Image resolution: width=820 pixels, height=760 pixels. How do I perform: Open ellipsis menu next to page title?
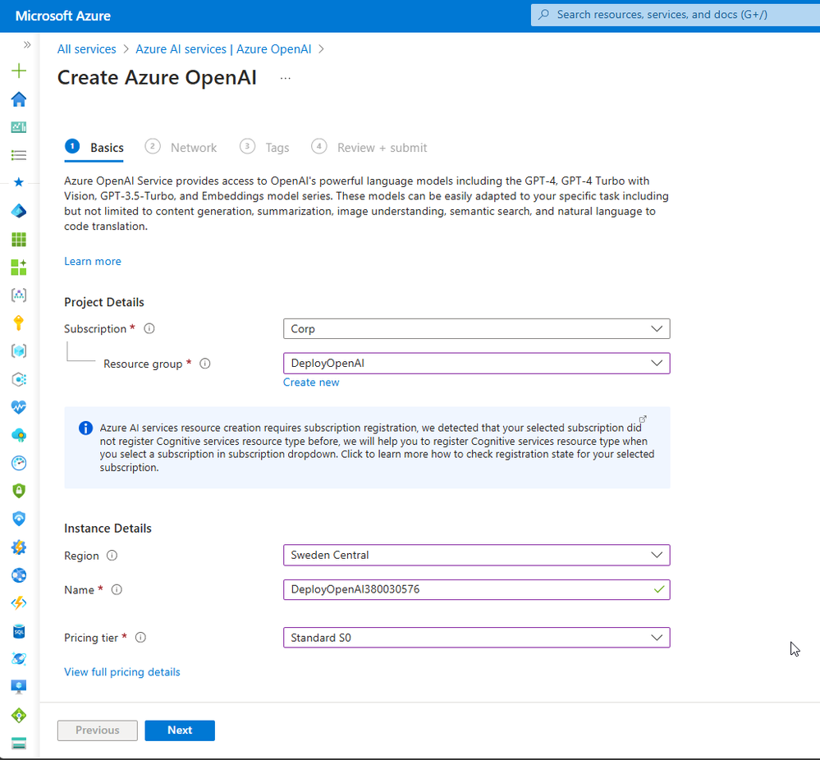(x=285, y=79)
